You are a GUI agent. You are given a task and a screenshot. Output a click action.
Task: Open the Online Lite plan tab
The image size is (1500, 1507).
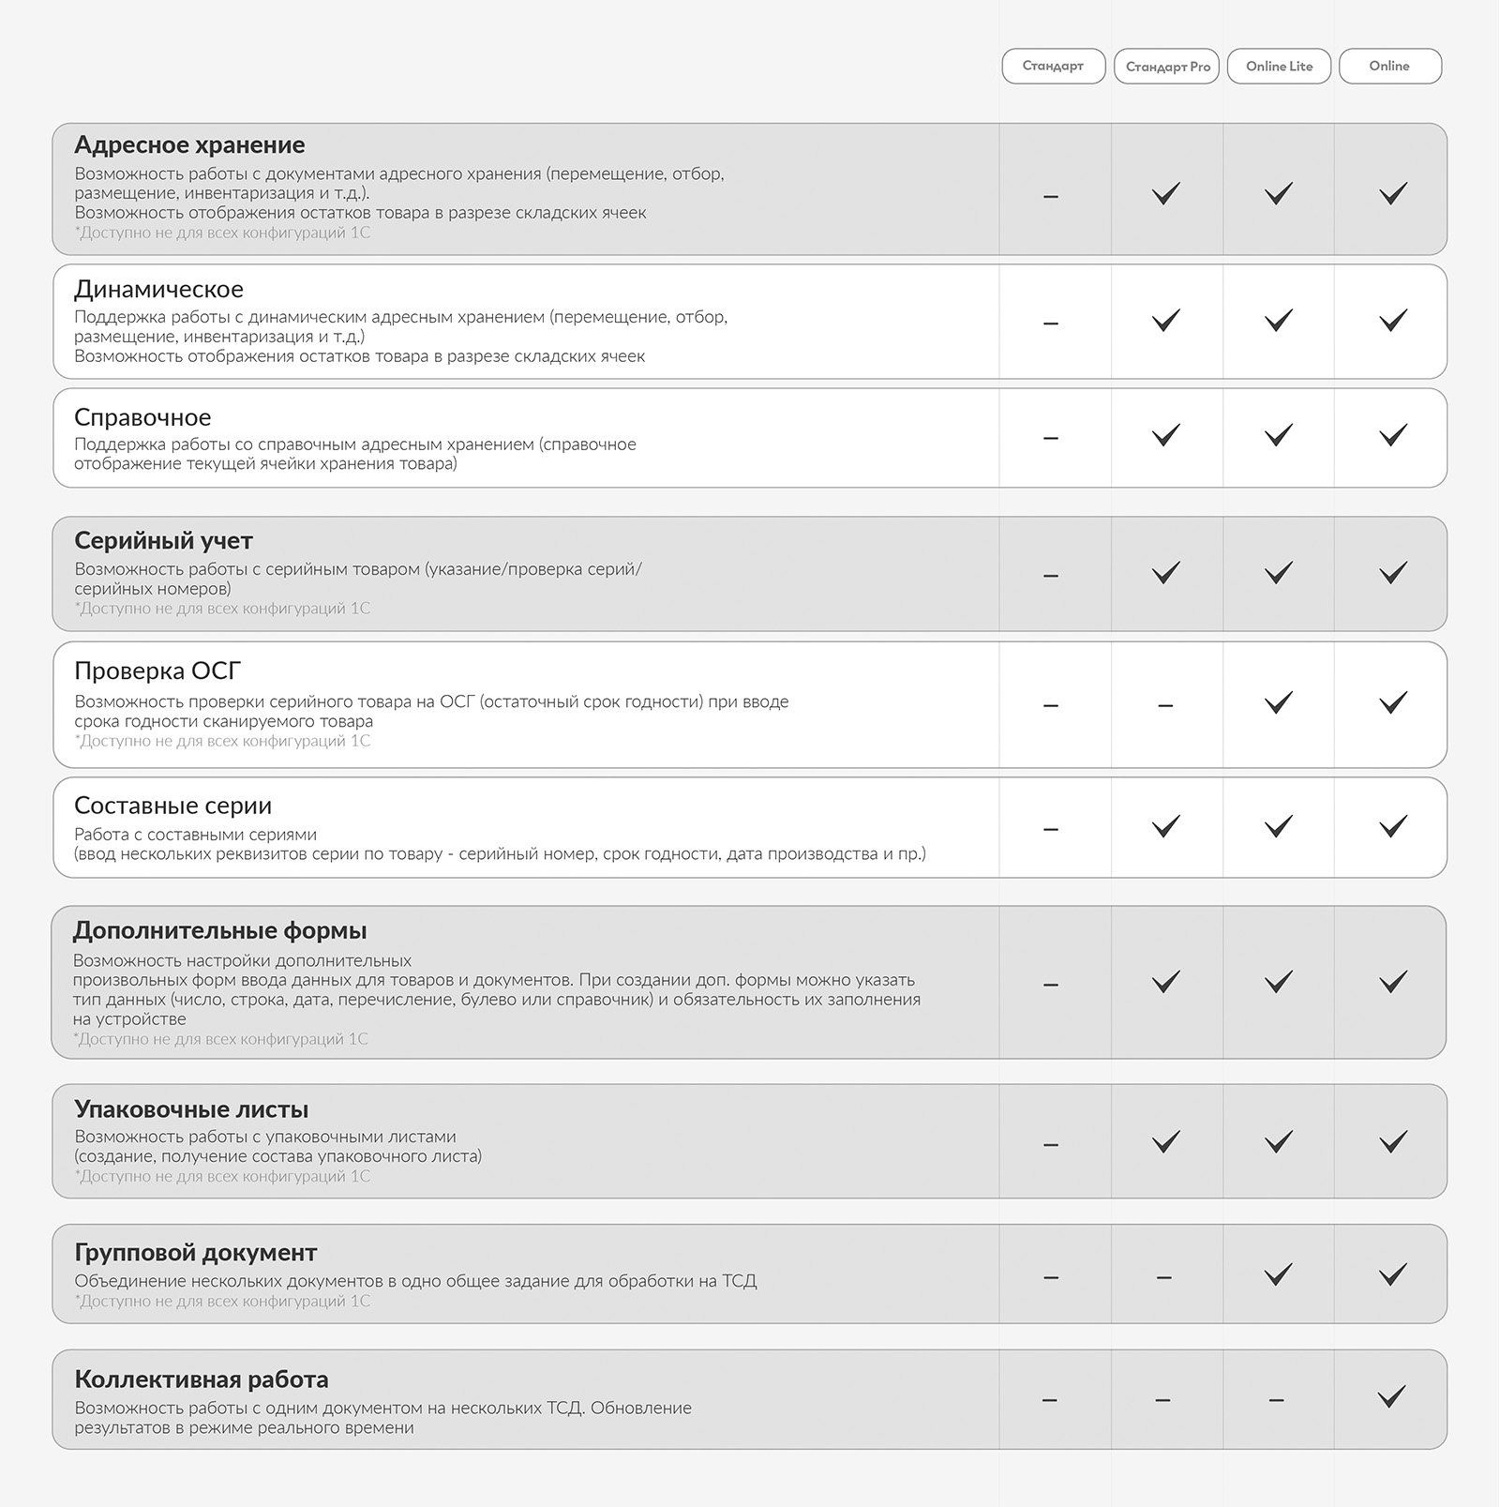click(1279, 66)
